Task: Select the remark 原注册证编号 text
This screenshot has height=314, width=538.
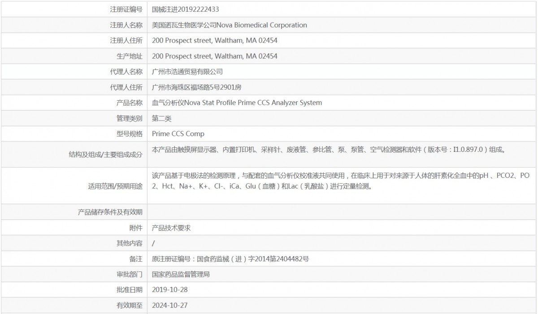Action: [x=230, y=259]
